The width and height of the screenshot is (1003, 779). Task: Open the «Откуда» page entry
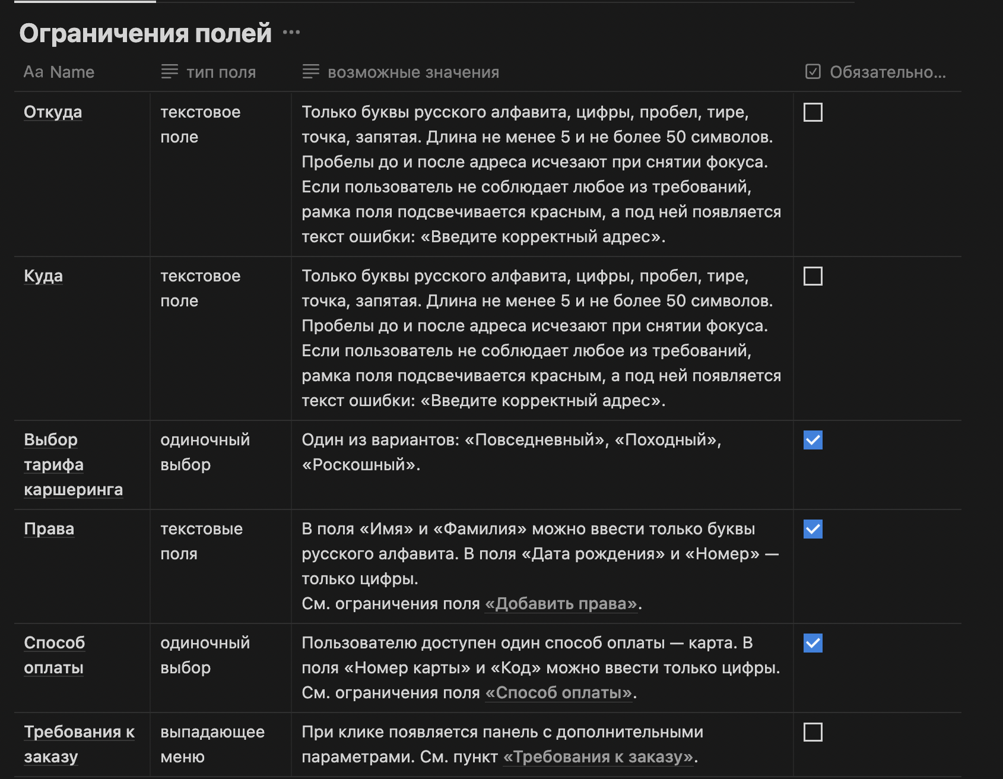pos(52,112)
